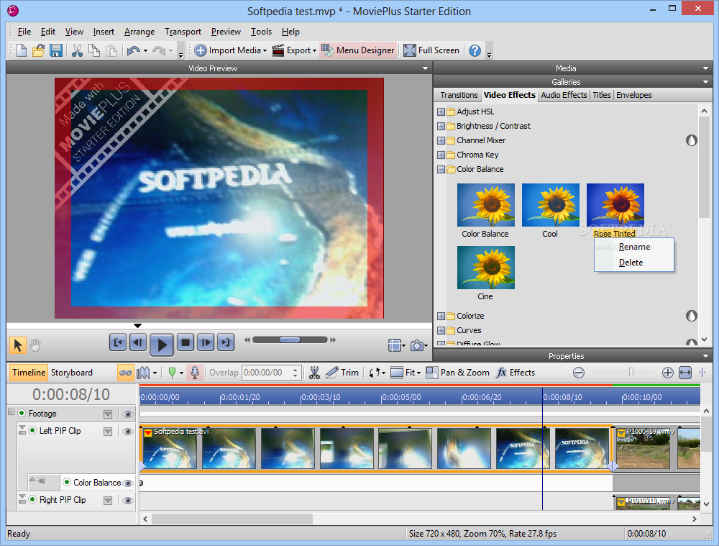This screenshot has width=719, height=546.
Task: Toggle linking with chain icon
Action: [x=125, y=373]
